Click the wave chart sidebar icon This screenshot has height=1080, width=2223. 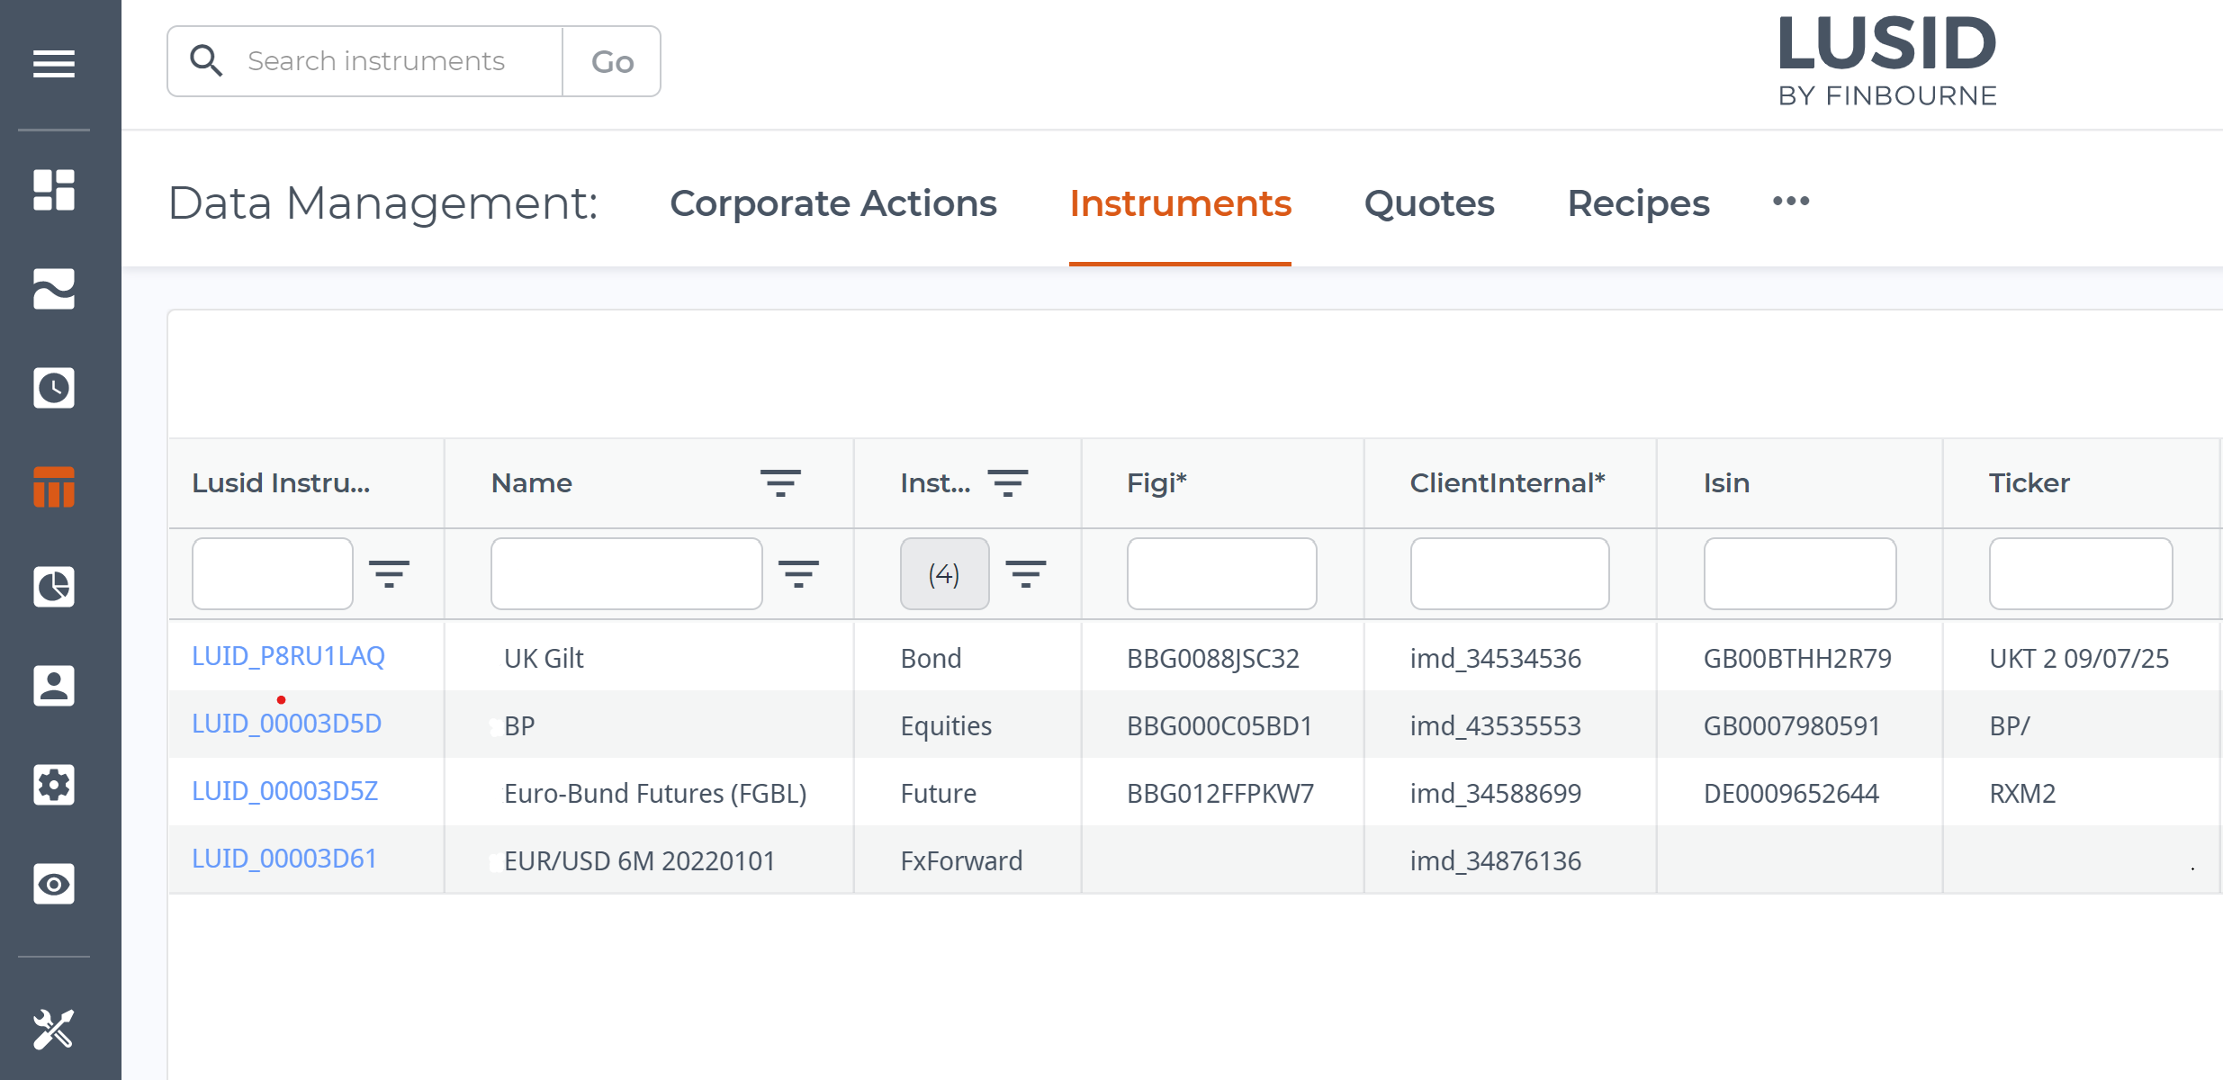[x=54, y=289]
